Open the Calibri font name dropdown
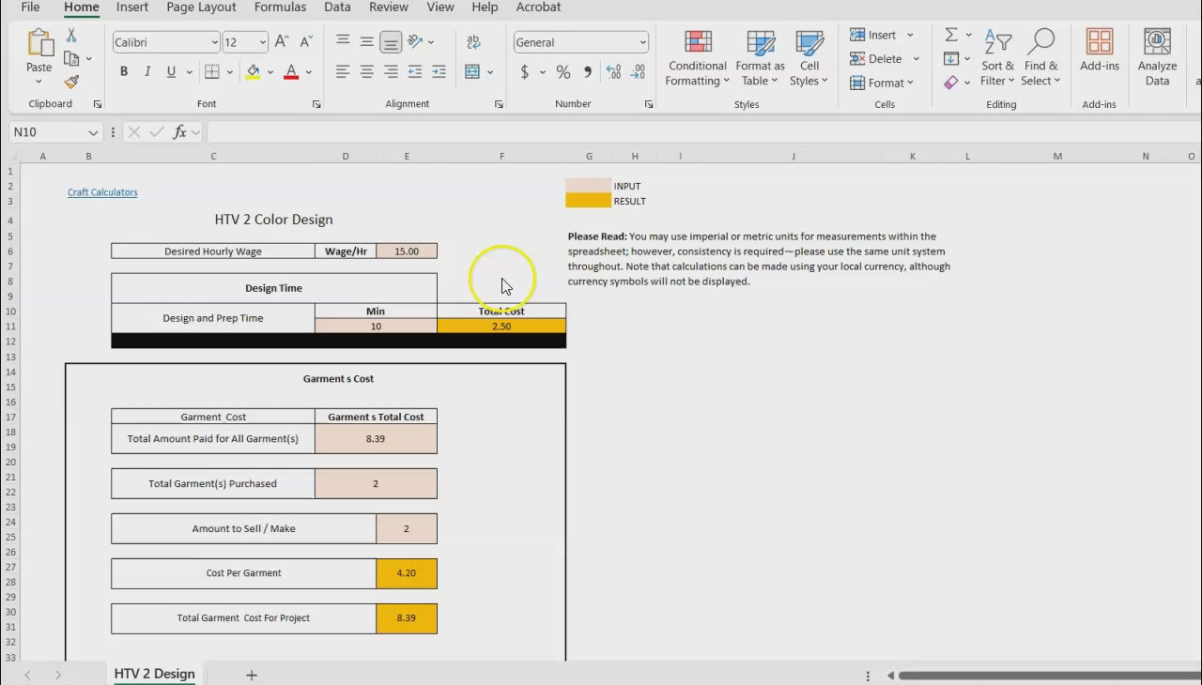Screen dimensions: 1202x685 [214, 42]
